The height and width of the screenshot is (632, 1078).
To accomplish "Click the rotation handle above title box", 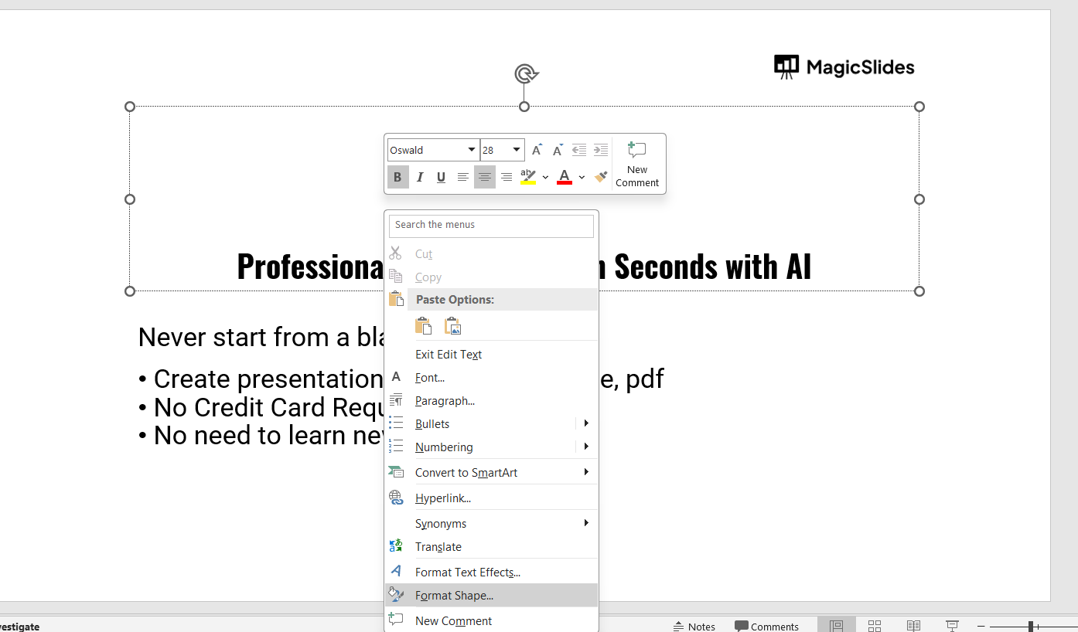I will [525, 73].
